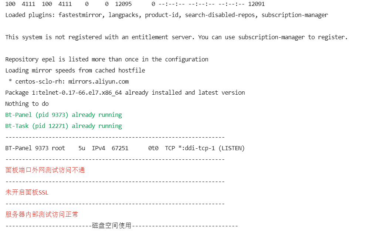
Task: Click the Loaded plugins line
Action: tap(167, 15)
